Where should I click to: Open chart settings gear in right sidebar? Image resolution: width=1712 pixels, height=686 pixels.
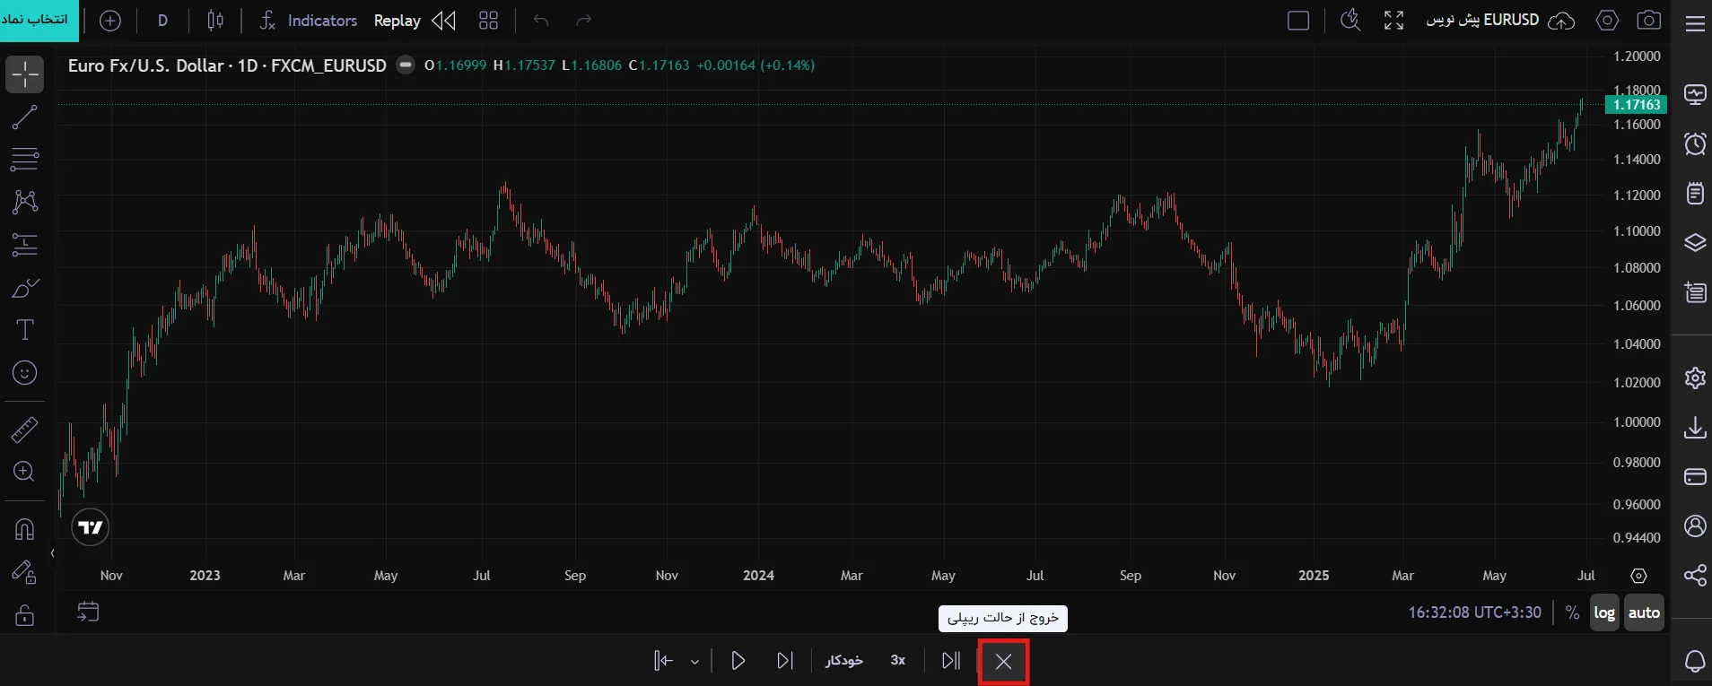click(1695, 378)
